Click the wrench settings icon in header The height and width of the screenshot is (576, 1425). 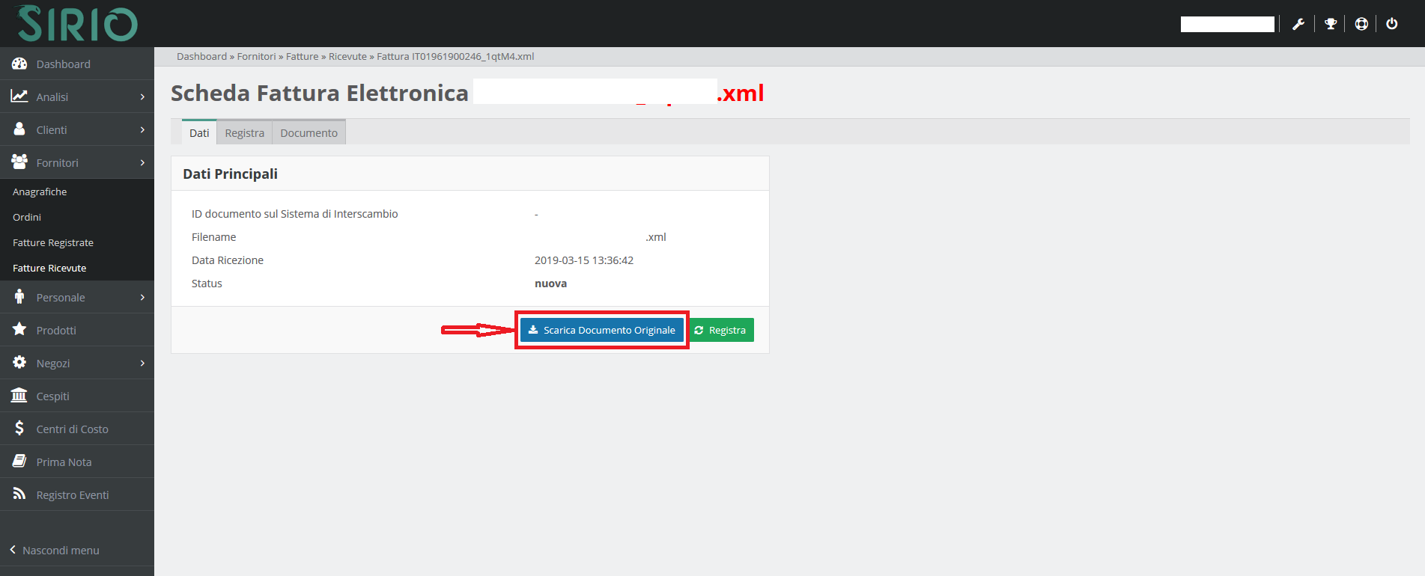click(1298, 24)
